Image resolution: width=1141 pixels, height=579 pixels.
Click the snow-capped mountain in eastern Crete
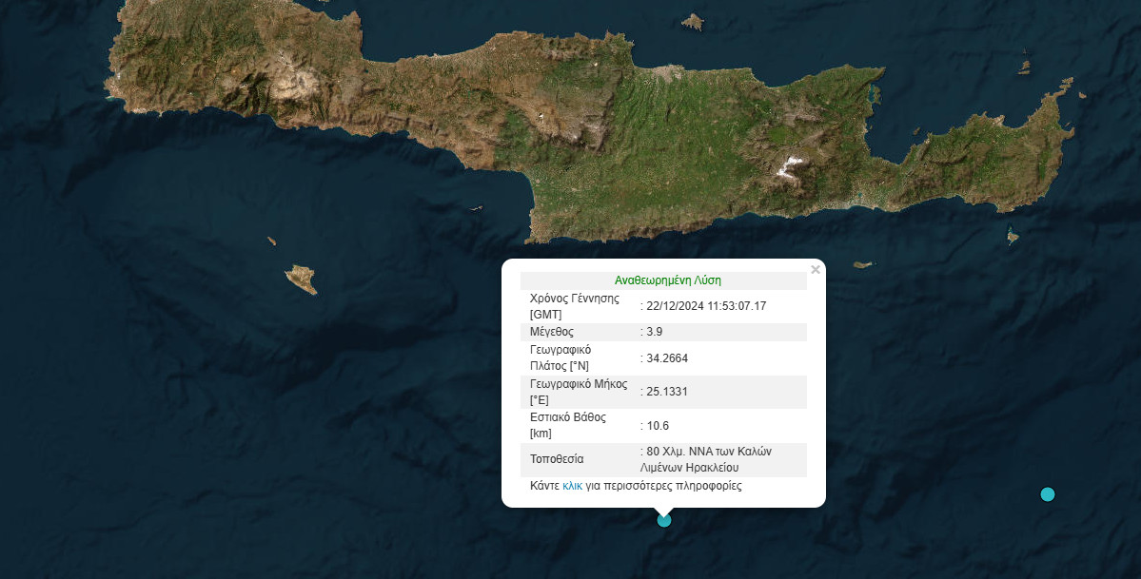788,168
